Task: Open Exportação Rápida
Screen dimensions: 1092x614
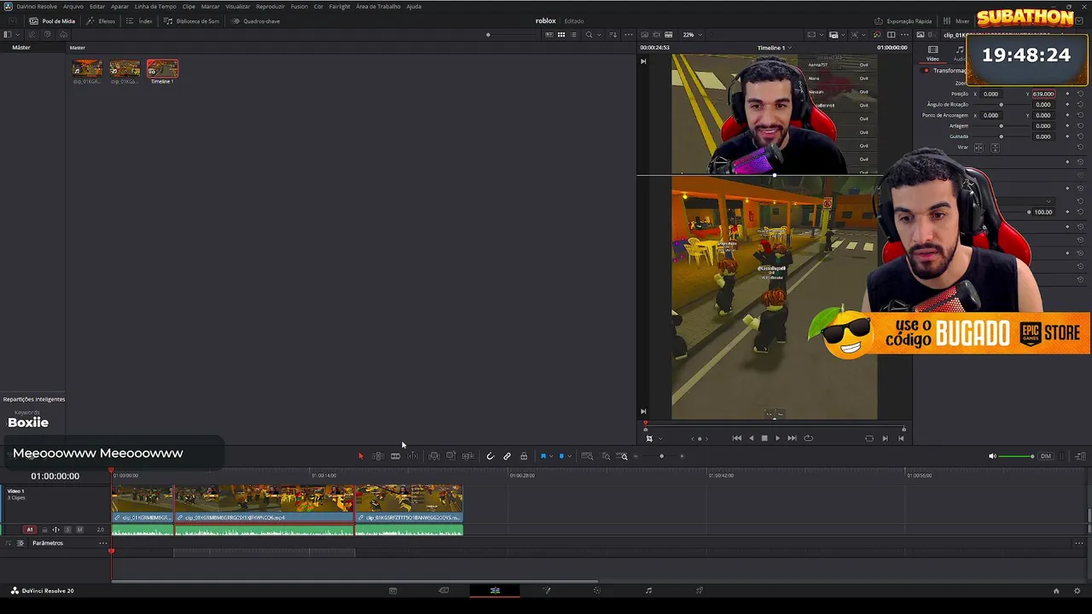Action: pos(903,20)
